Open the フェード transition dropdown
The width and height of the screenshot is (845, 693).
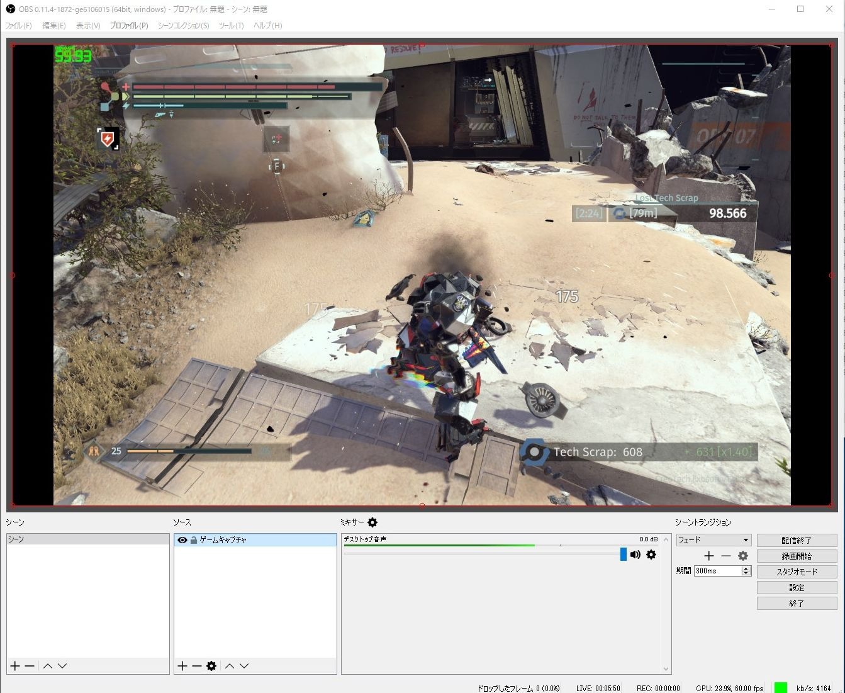[x=713, y=540]
